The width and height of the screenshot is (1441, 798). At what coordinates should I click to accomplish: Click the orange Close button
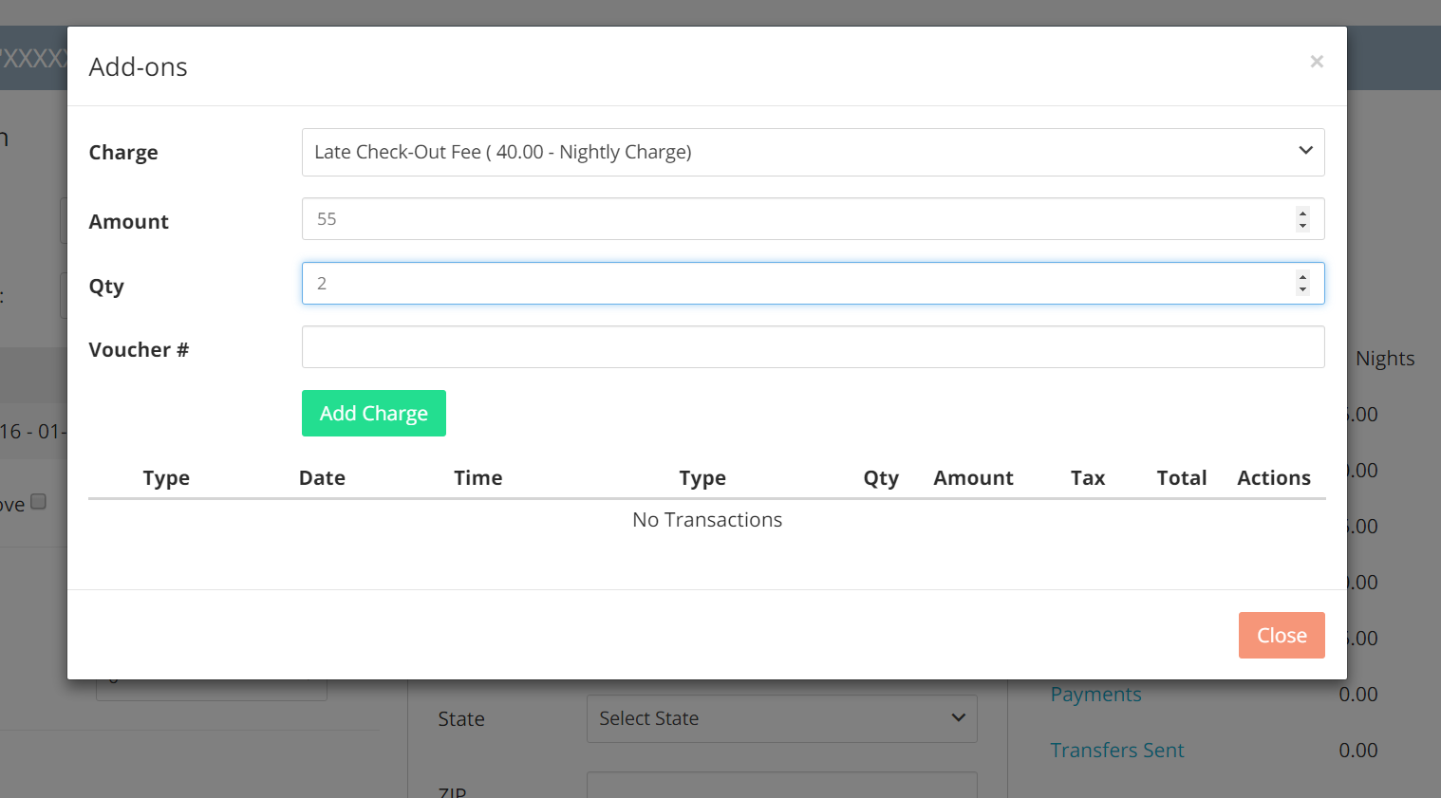pyautogui.click(x=1282, y=636)
